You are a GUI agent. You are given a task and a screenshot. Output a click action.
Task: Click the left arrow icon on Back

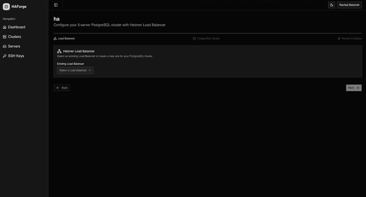(x=58, y=88)
